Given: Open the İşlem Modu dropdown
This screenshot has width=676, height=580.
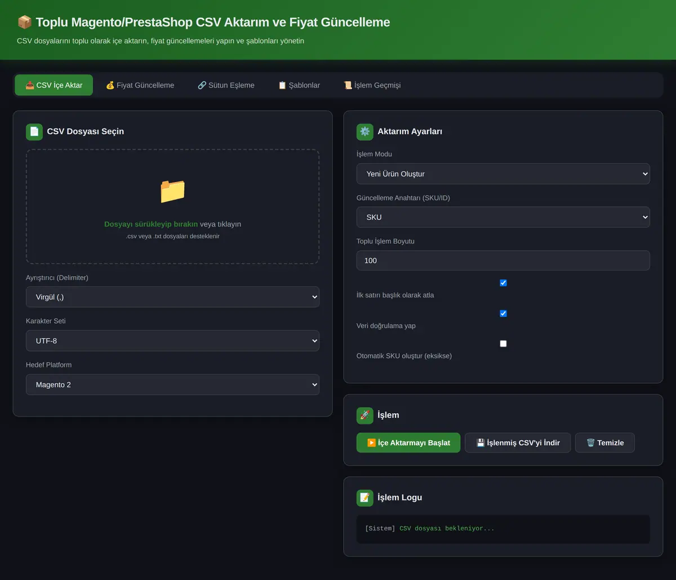Looking at the screenshot, I should (503, 174).
